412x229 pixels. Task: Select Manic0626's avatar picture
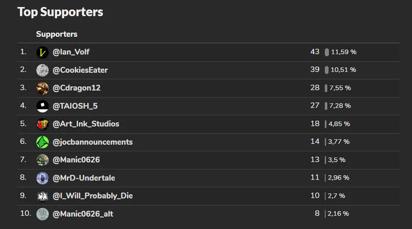[x=42, y=160]
